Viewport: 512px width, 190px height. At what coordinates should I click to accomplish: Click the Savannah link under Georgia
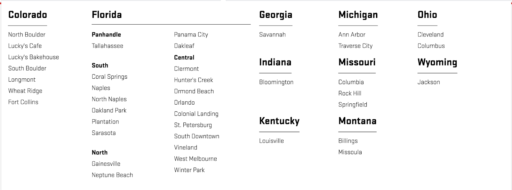click(272, 35)
